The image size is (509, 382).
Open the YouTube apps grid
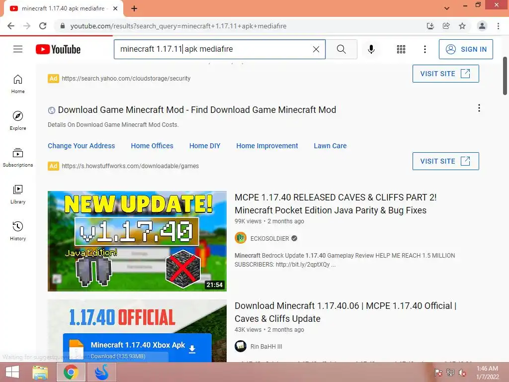(401, 49)
